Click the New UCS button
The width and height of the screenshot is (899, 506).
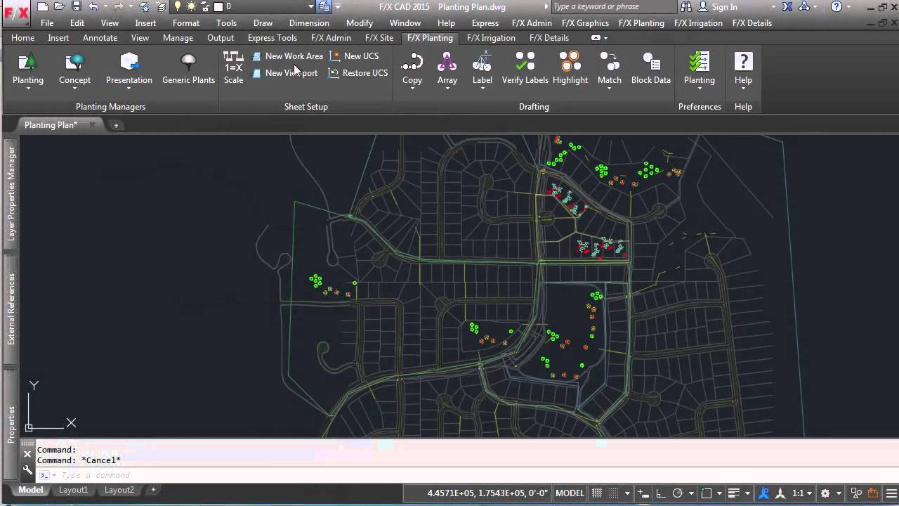pos(355,56)
